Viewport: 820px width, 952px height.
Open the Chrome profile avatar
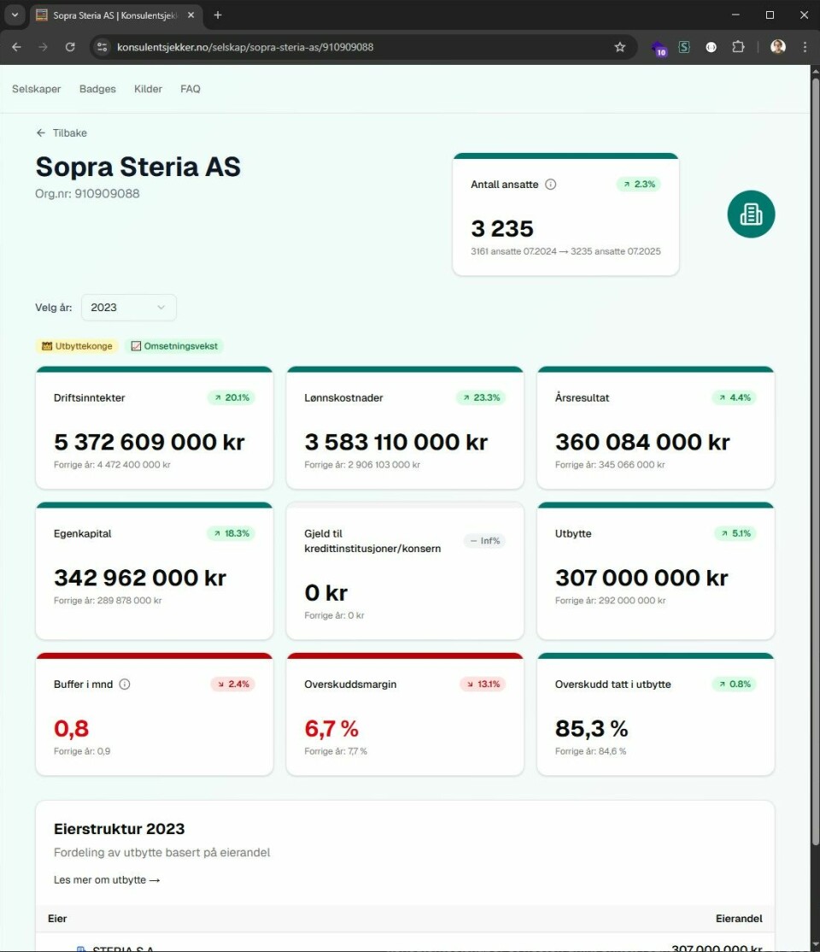coord(777,47)
